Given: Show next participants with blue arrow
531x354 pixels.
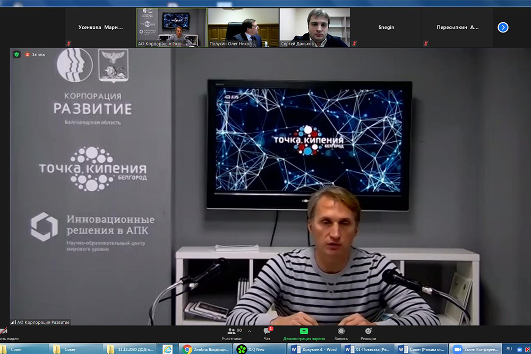Looking at the screenshot, I should coord(503,28).
